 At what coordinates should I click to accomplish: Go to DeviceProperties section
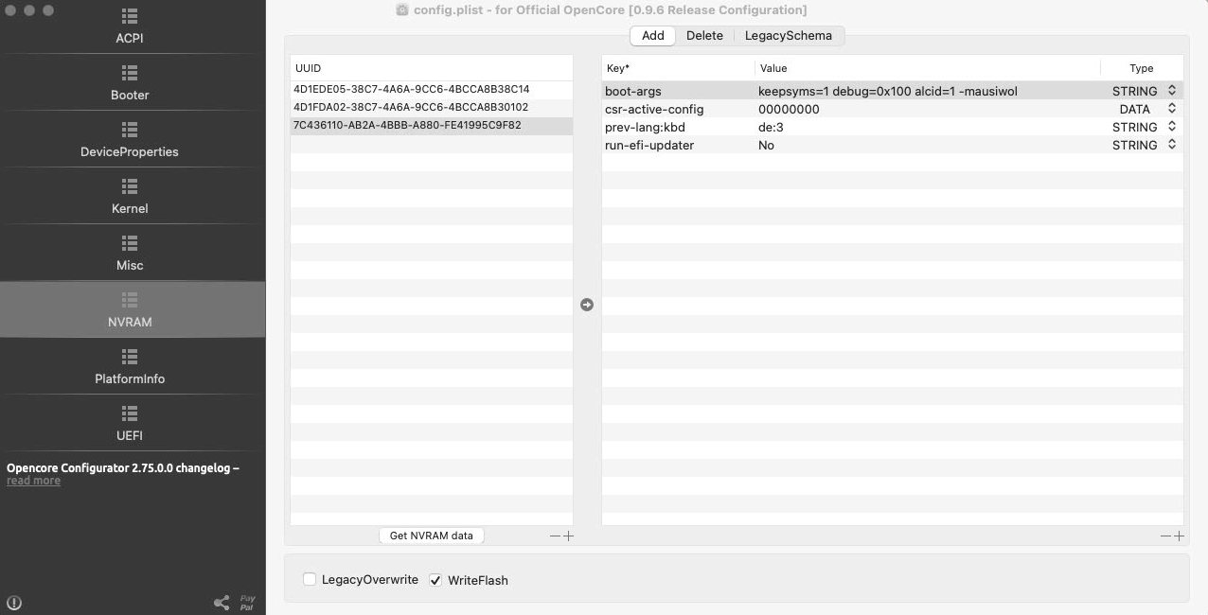[x=130, y=140]
